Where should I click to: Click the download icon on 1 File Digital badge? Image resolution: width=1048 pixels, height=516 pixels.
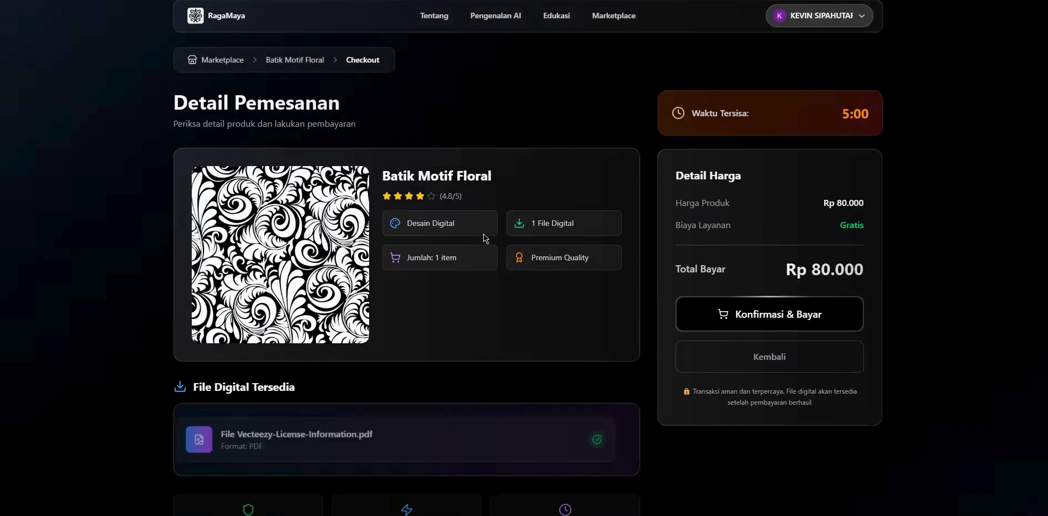pos(519,223)
